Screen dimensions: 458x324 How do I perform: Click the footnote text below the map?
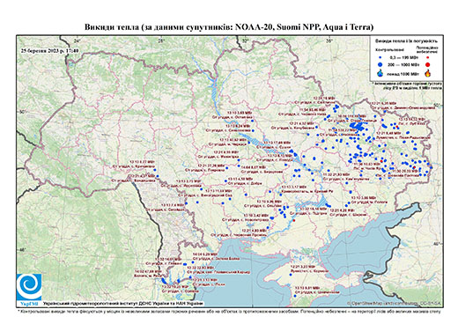[x=229, y=311]
